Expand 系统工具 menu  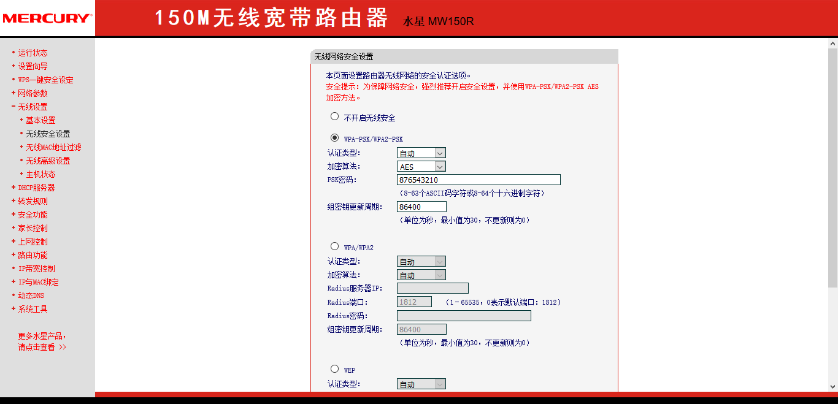33,309
